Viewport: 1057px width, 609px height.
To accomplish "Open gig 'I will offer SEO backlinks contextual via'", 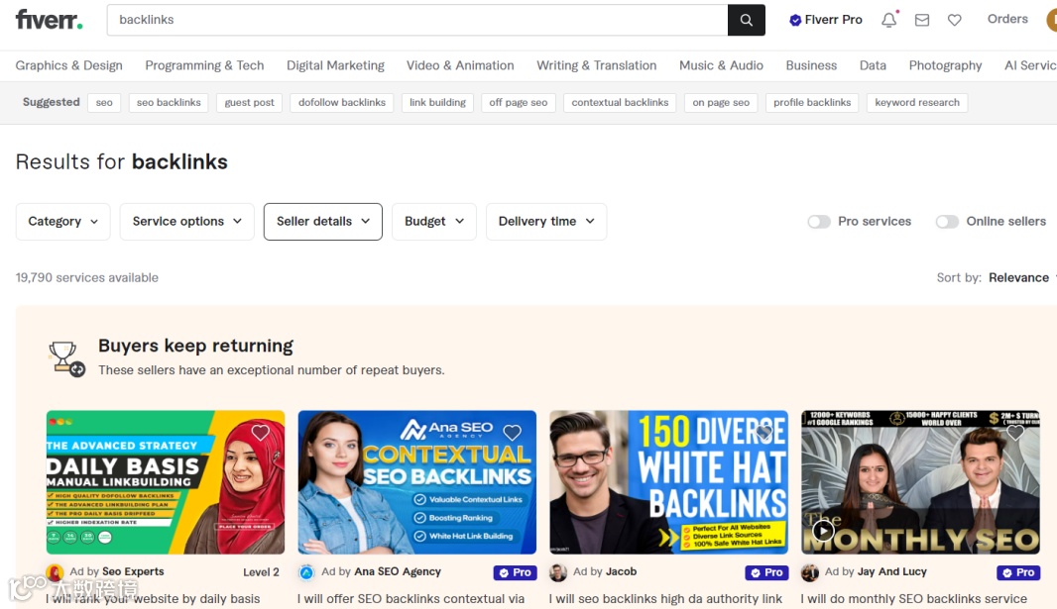I will click(411, 599).
